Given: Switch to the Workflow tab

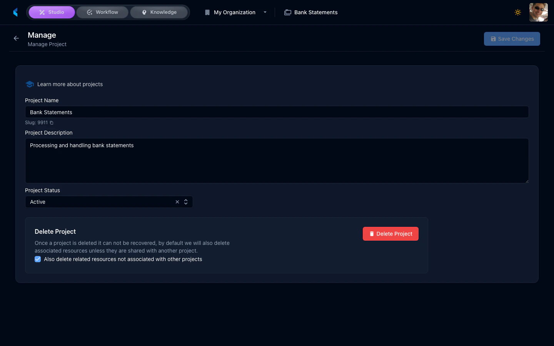Looking at the screenshot, I should (x=102, y=12).
